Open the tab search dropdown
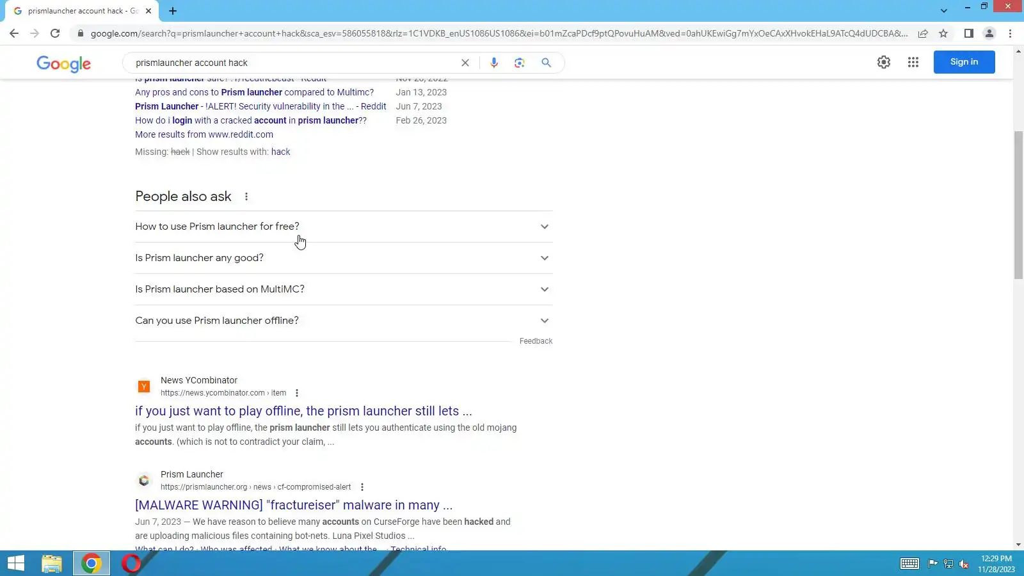1024x576 pixels. tap(944, 11)
